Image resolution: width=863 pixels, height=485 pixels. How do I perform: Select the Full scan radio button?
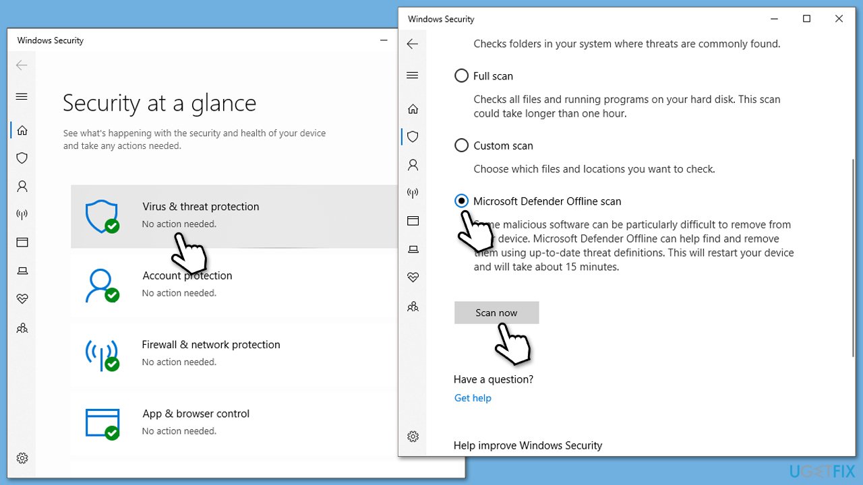pos(461,76)
